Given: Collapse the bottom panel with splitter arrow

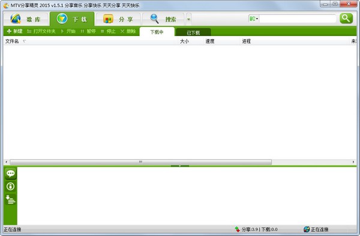Looking at the screenshot, I should [180, 166].
